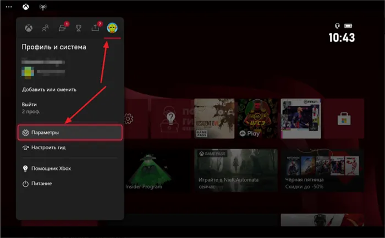Viewport: 385px width, 238px height.
Task: Click the broadcast antenna icon in top bar
Action: coord(43,7)
